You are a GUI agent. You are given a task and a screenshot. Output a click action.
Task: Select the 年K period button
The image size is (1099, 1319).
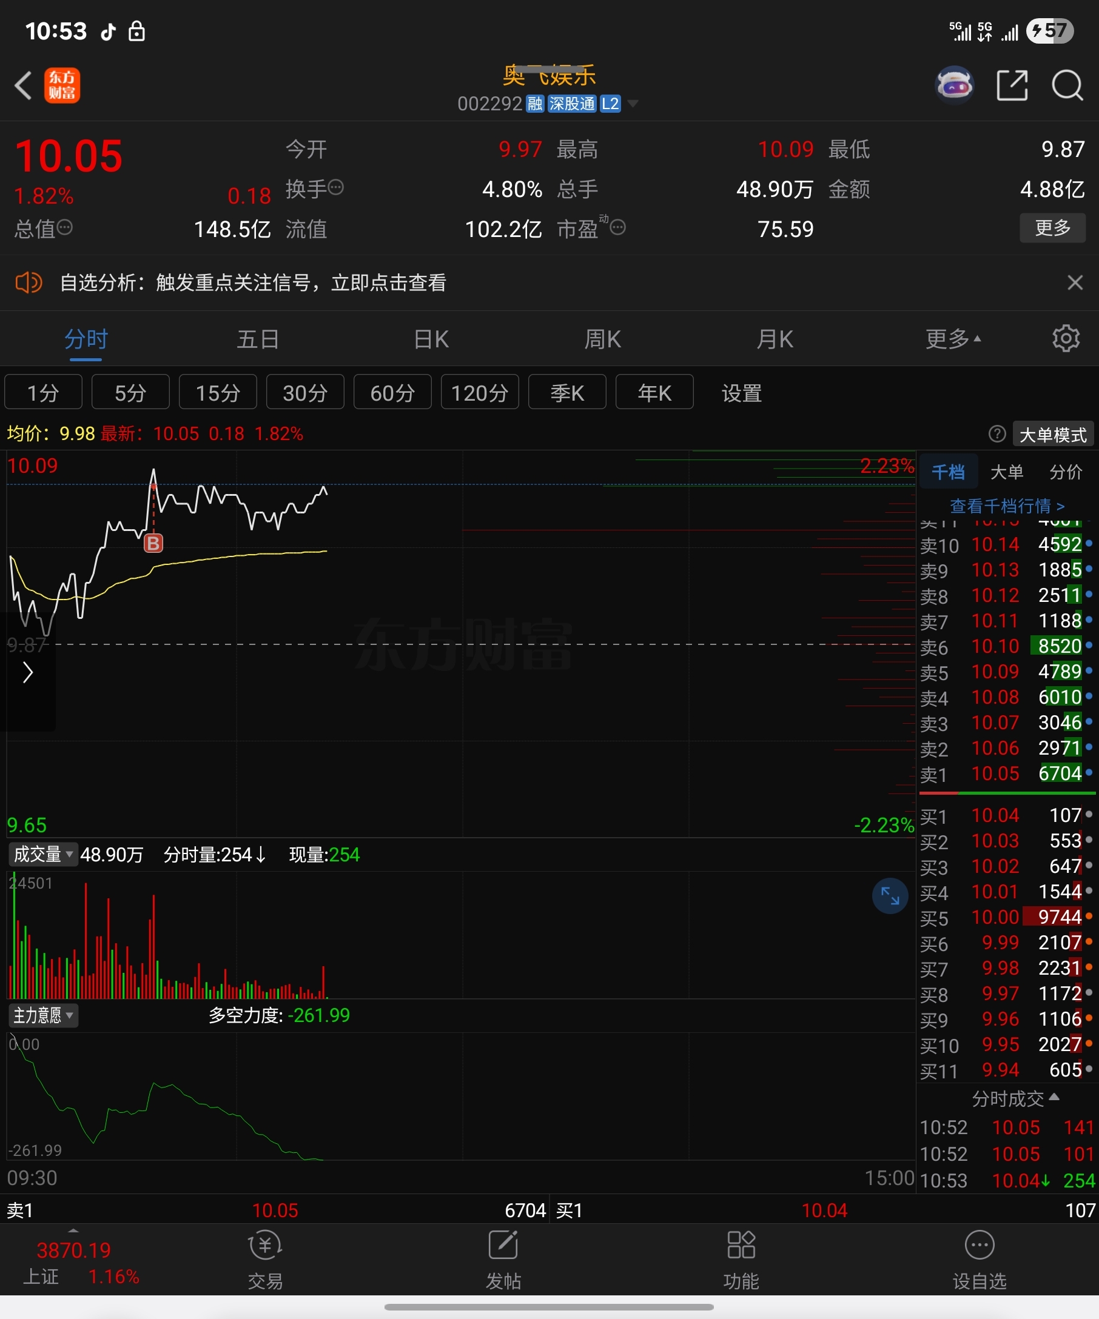[655, 393]
